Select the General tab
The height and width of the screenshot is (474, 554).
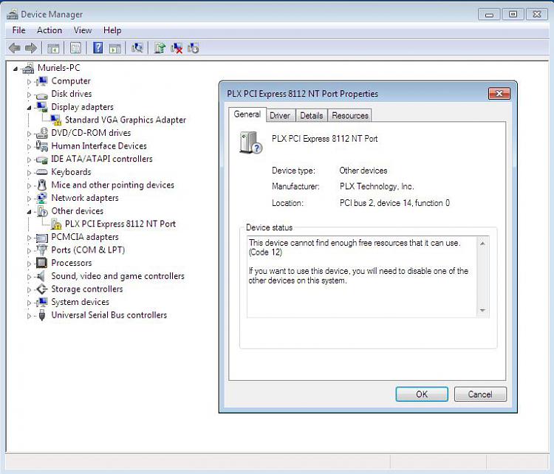(247, 114)
